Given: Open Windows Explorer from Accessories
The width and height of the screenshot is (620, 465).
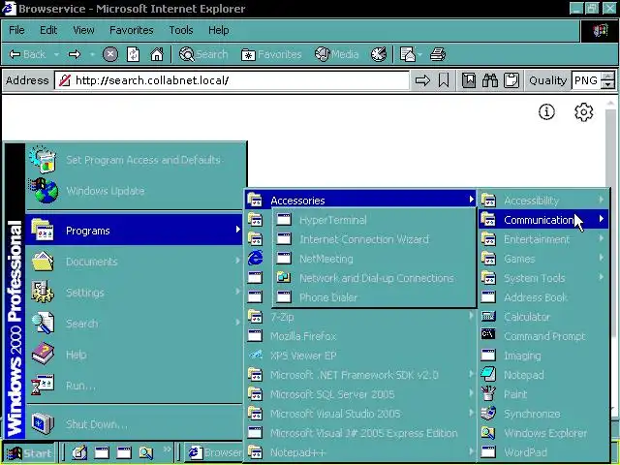Looking at the screenshot, I should click(x=543, y=433).
